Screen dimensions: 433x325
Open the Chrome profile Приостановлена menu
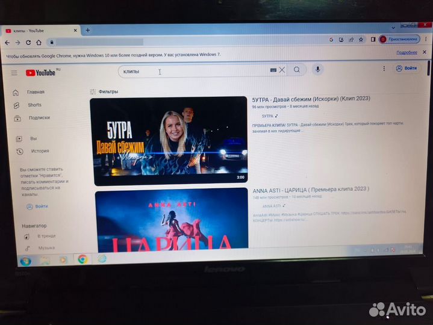pos(399,39)
